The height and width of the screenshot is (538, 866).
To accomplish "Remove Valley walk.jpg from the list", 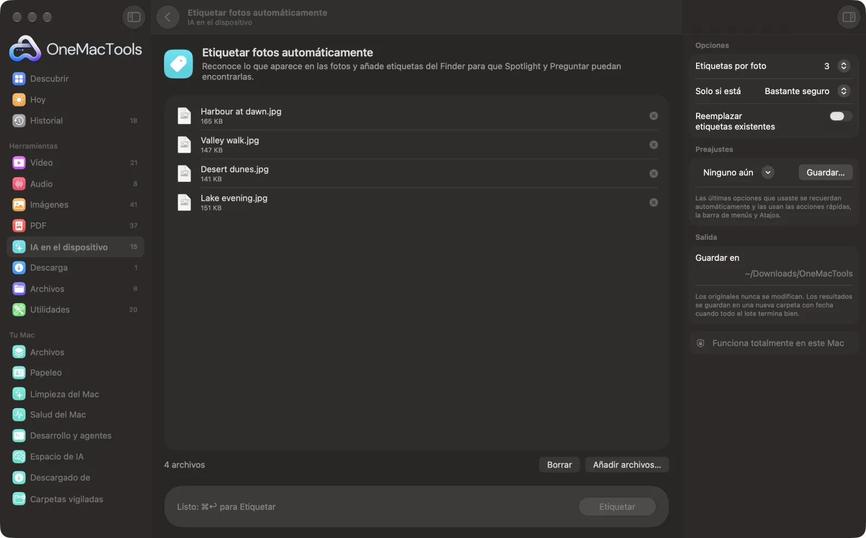I will tap(654, 145).
